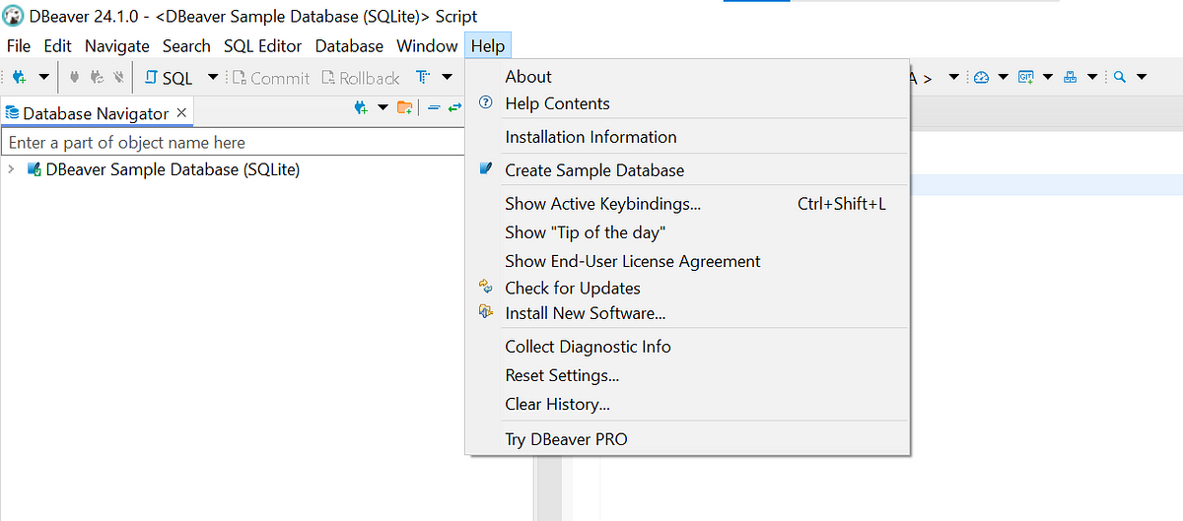1183x521 pixels.
Task: Click the object name filter input field
Action: click(x=233, y=142)
